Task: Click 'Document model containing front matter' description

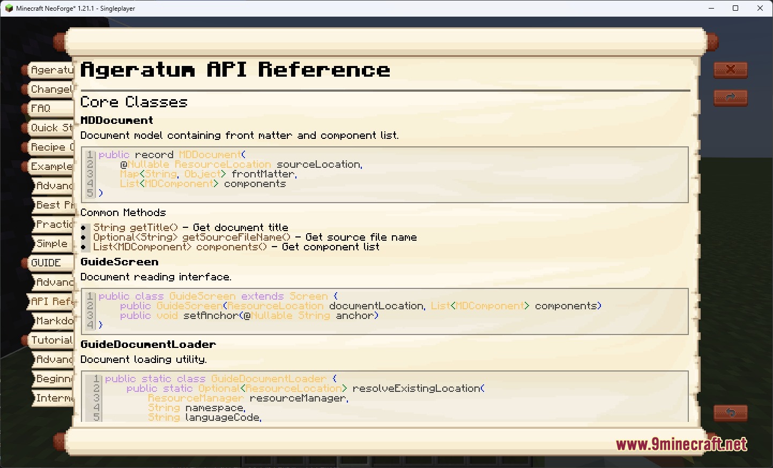Action: click(x=240, y=135)
